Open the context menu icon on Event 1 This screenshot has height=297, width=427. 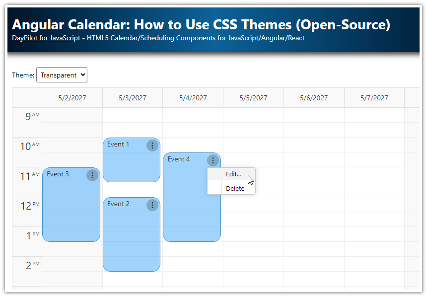coord(152,145)
